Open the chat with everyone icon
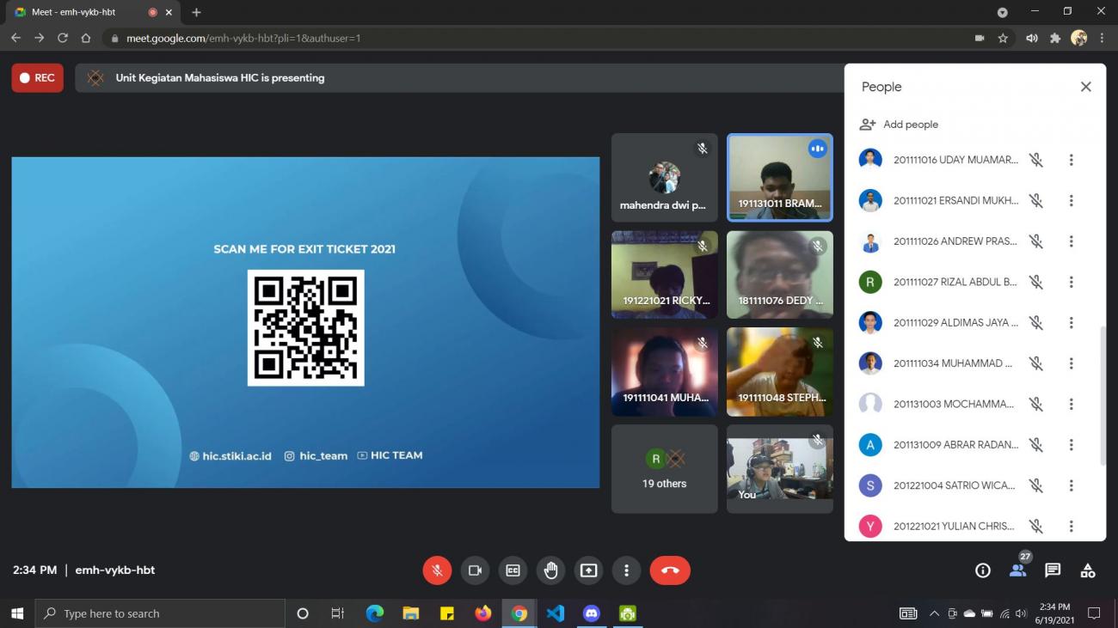 tap(1053, 570)
